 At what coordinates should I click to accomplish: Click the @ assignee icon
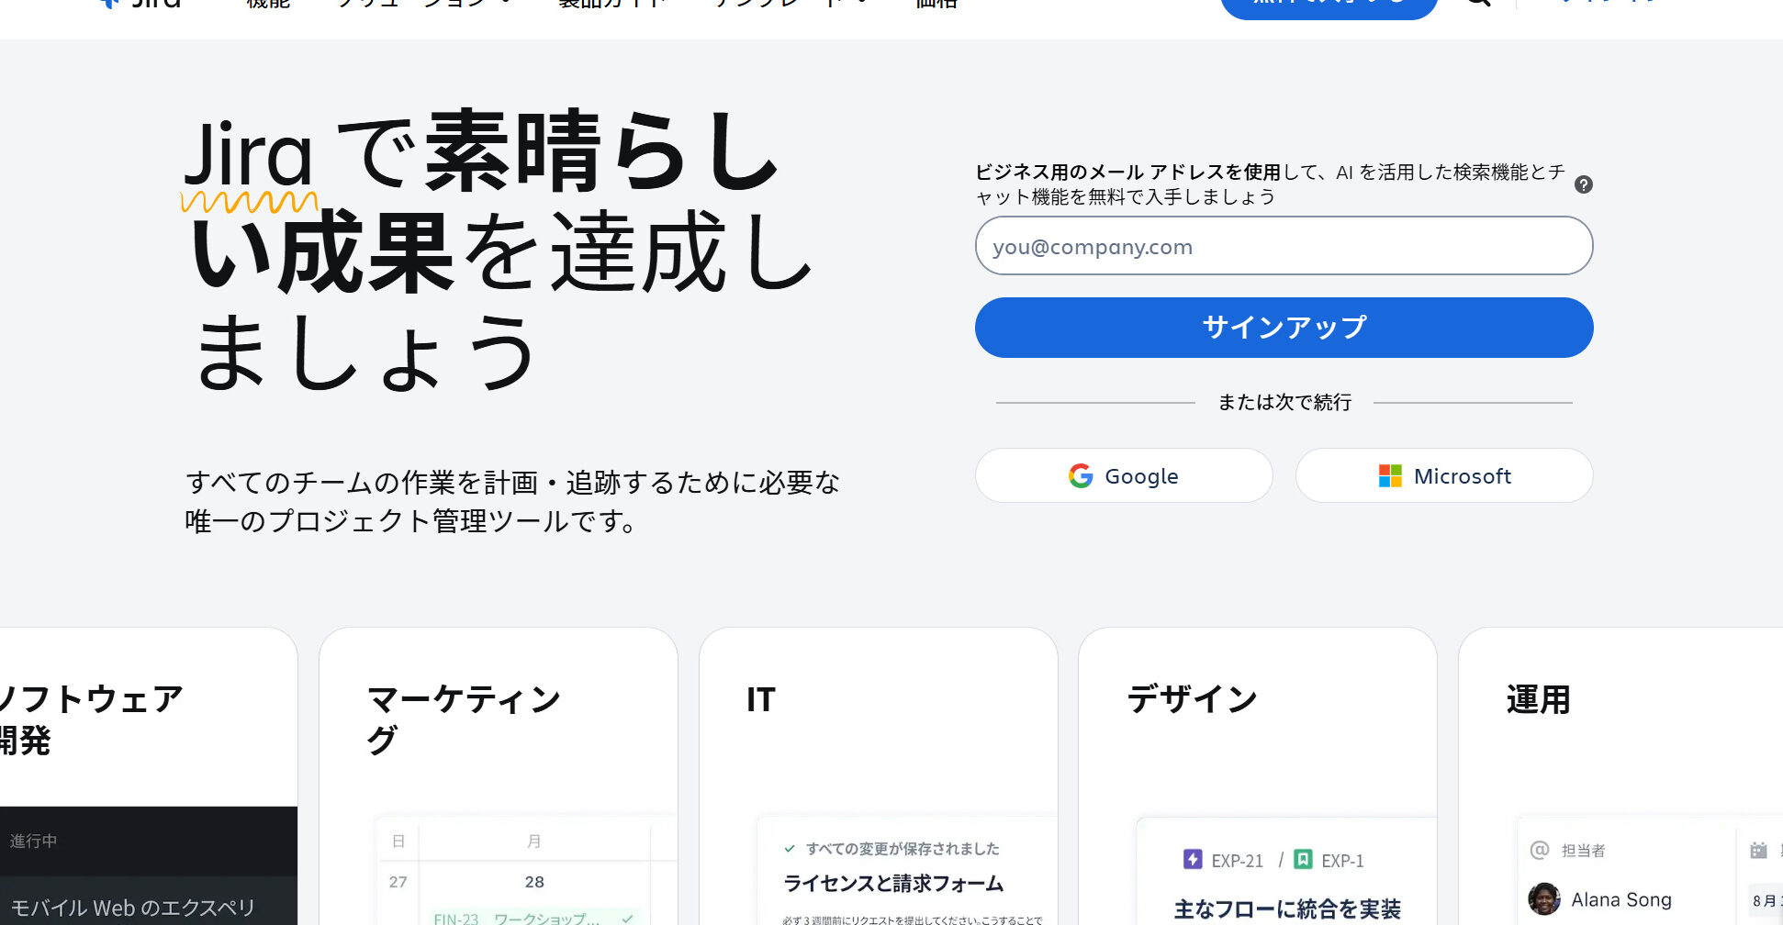(x=1540, y=850)
